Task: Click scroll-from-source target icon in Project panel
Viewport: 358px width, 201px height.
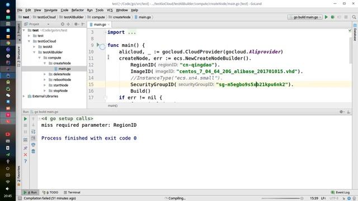Action: point(62,24)
